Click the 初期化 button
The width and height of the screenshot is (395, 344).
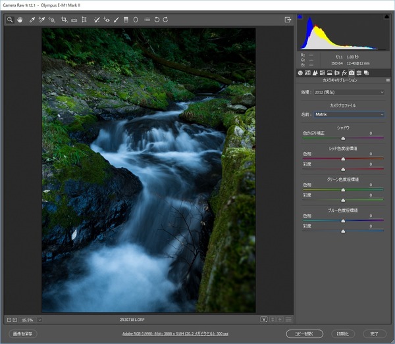point(343,333)
